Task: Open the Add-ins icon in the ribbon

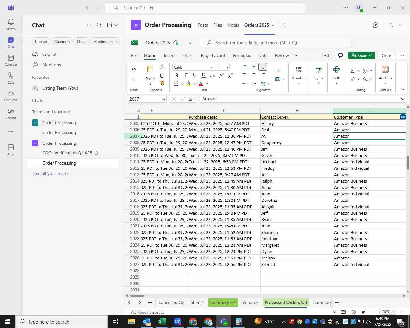Action: pyautogui.click(x=385, y=70)
